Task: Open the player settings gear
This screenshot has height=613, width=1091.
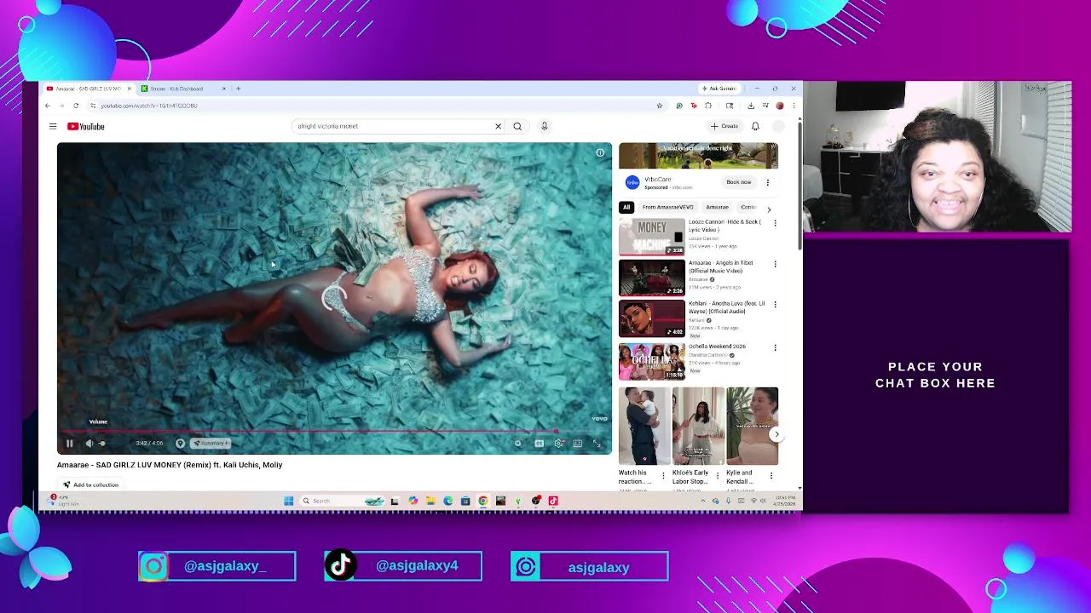Action: pyautogui.click(x=558, y=444)
